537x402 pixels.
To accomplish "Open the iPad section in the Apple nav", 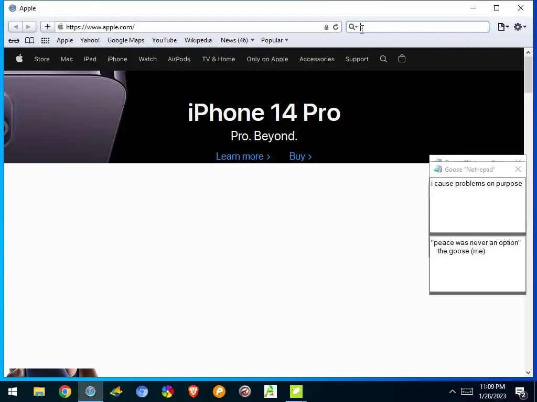I will pyautogui.click(x=90, y=59).
